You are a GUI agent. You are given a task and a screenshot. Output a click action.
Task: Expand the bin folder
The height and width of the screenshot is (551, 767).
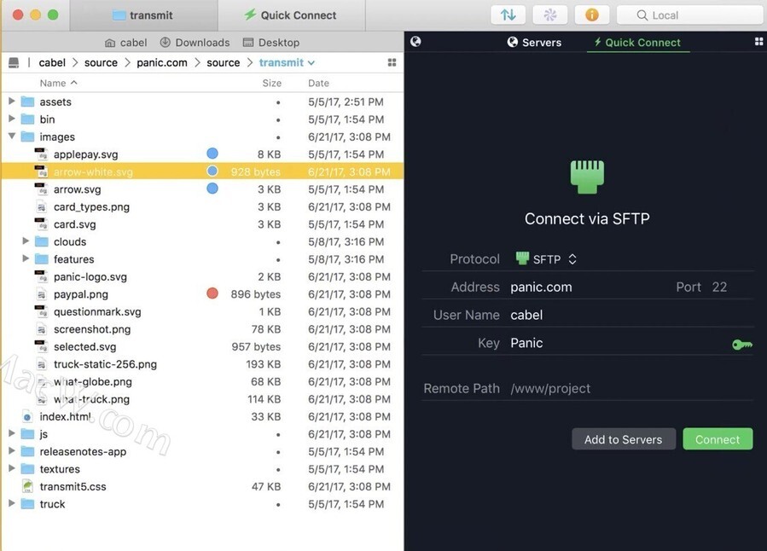point(12,119)
